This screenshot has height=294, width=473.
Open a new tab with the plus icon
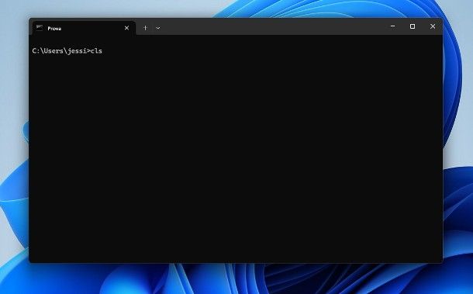pyautogui.click(x=145, y=28)
